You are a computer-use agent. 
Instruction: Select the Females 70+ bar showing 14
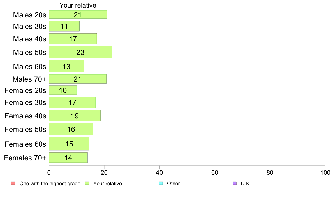(68, 158)
